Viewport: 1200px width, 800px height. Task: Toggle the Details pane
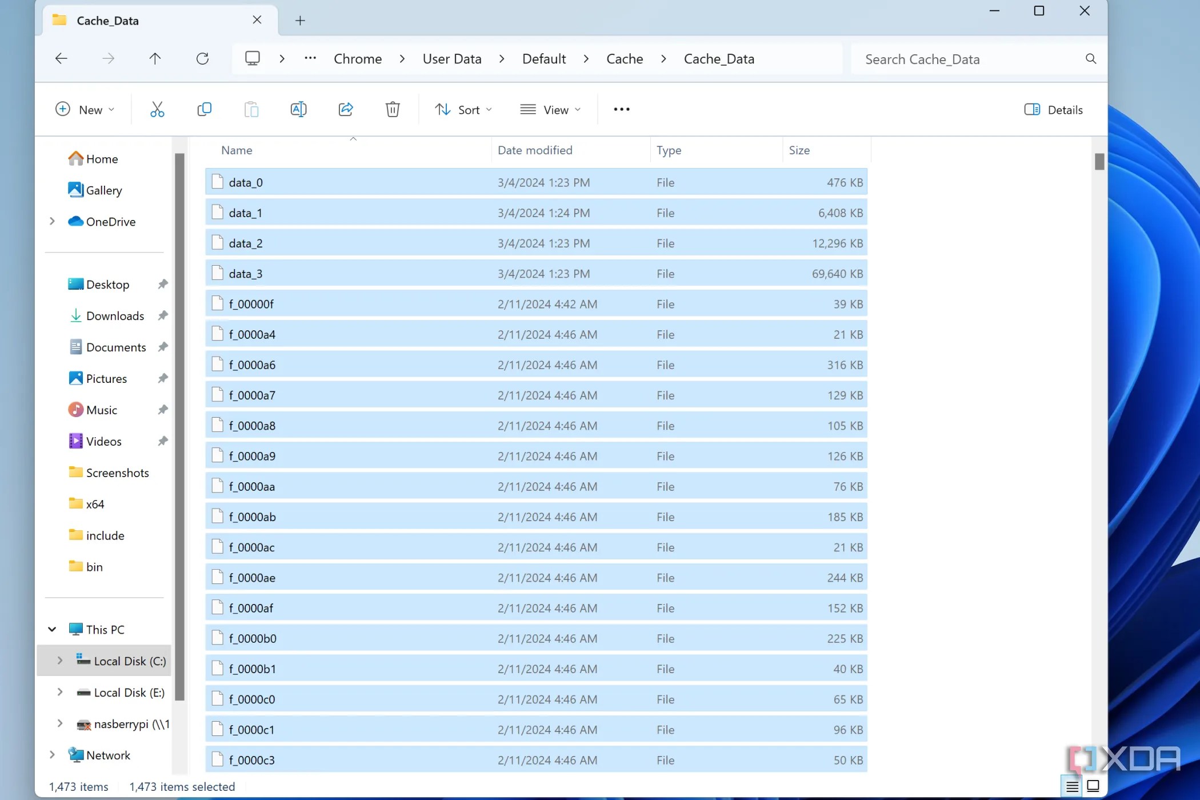click(x=1053, y=110)
